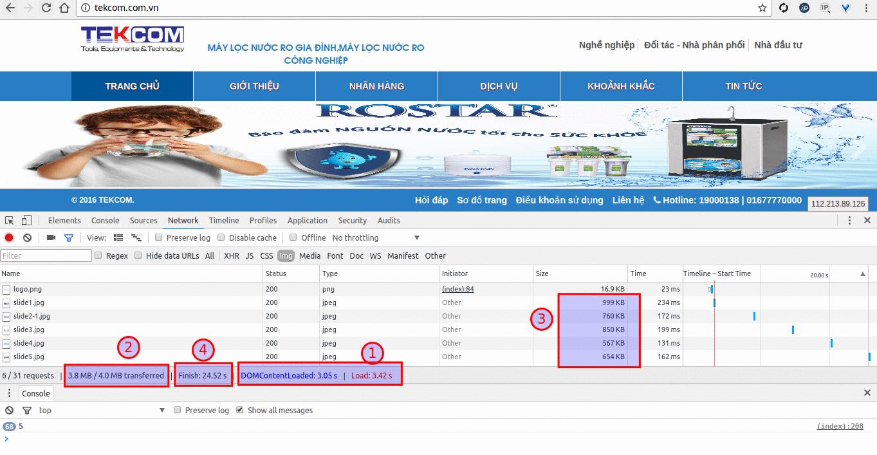The width and height of the screenshot is (877, 455).
Task: Enable the Regex filter checkbox
Action: (98, 255)
